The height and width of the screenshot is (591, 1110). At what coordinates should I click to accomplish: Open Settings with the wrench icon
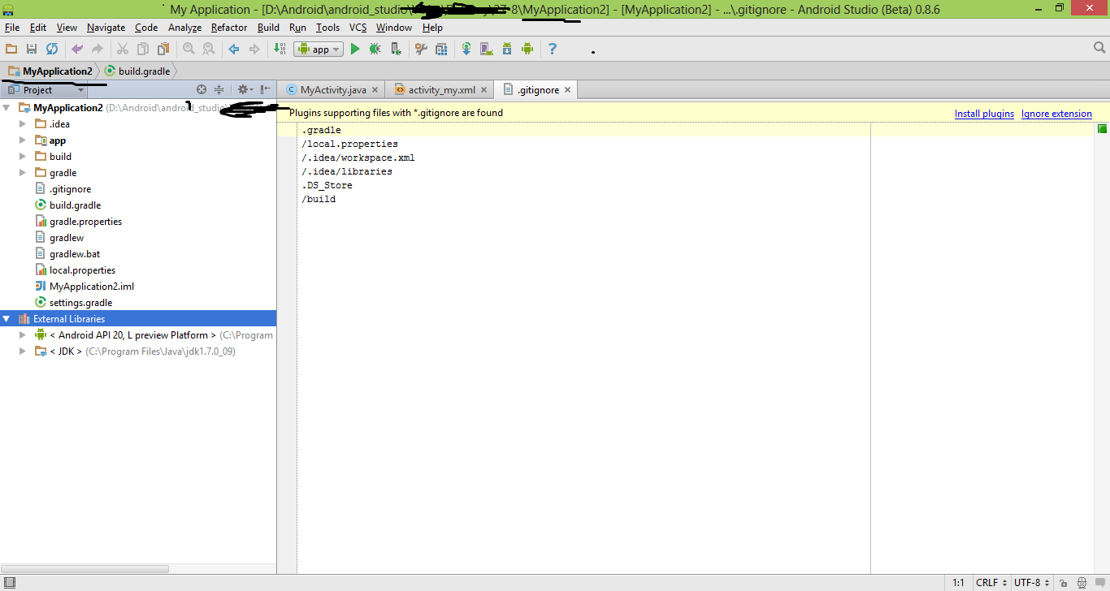[420, 49]
